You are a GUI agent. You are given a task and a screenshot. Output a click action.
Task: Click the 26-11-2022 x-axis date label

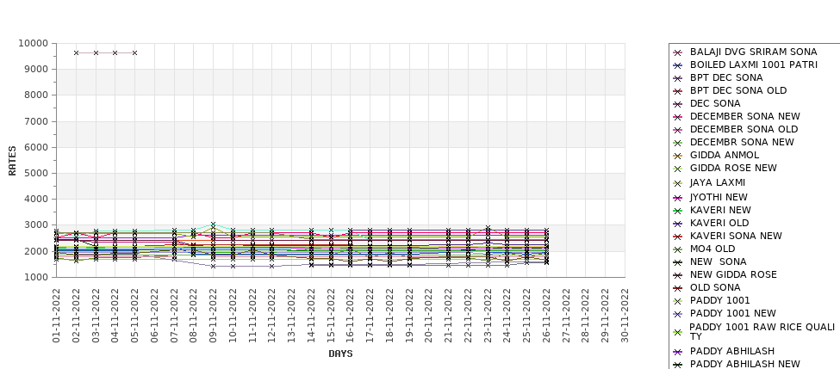coord(546,316)
